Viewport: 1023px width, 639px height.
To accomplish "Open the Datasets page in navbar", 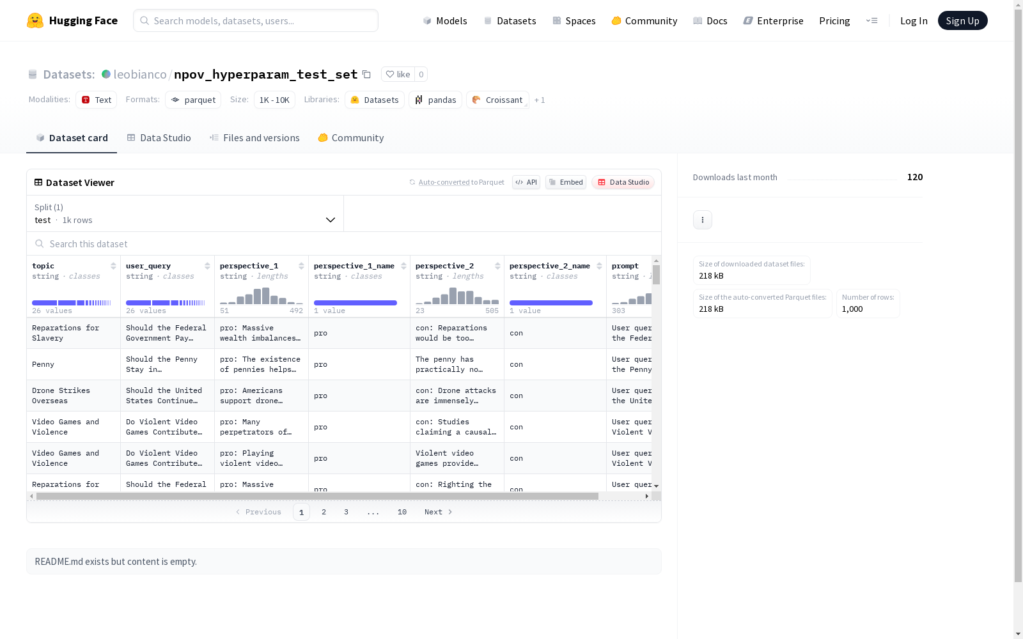I will (x=510, y=20).
